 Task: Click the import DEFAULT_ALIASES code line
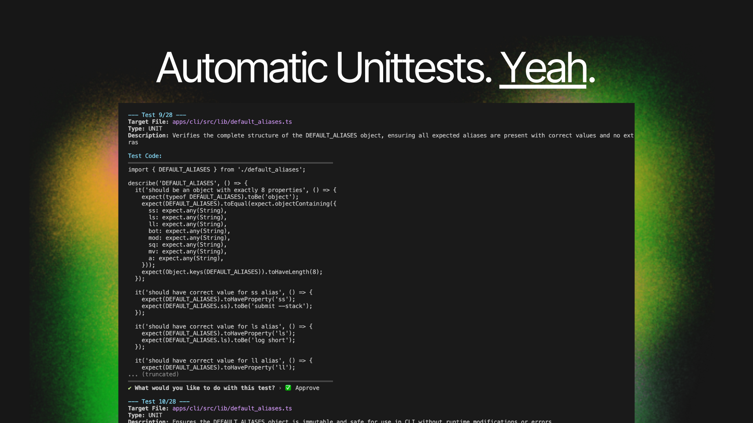(216, 170)
